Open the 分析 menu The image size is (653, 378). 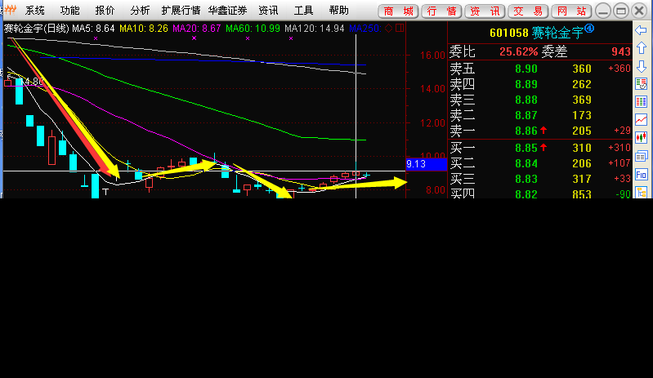click(140, 11)
